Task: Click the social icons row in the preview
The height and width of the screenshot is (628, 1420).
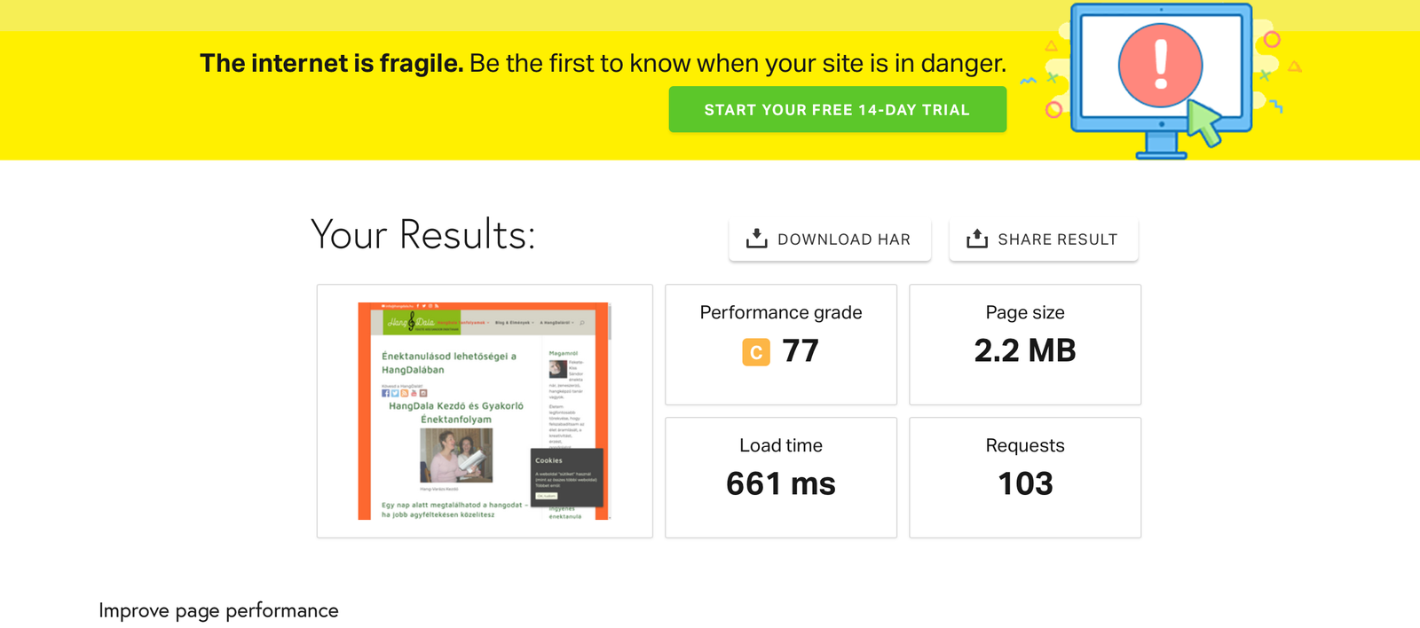Action: pyautogui.click(x=404, y=393)
